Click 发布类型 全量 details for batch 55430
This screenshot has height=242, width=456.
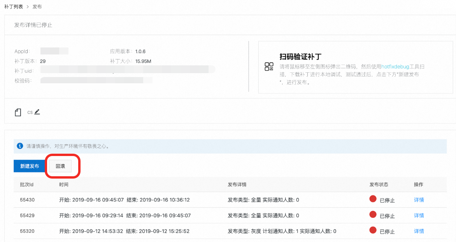[263, 200]
